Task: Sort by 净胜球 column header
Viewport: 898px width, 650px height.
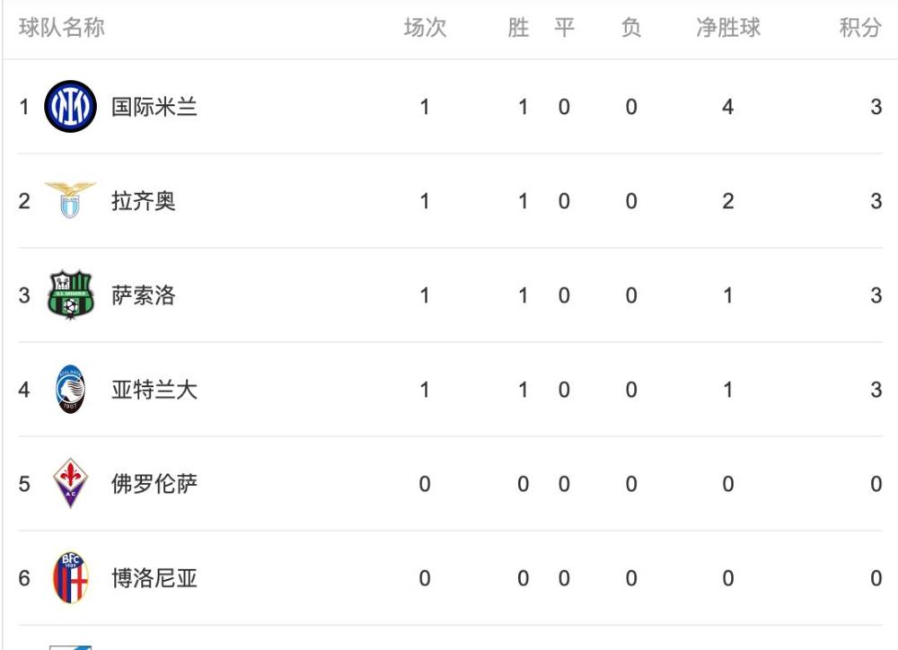Action: click(728, 28)
